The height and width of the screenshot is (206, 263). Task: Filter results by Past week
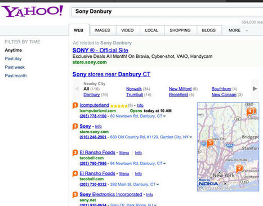(15, 67)
